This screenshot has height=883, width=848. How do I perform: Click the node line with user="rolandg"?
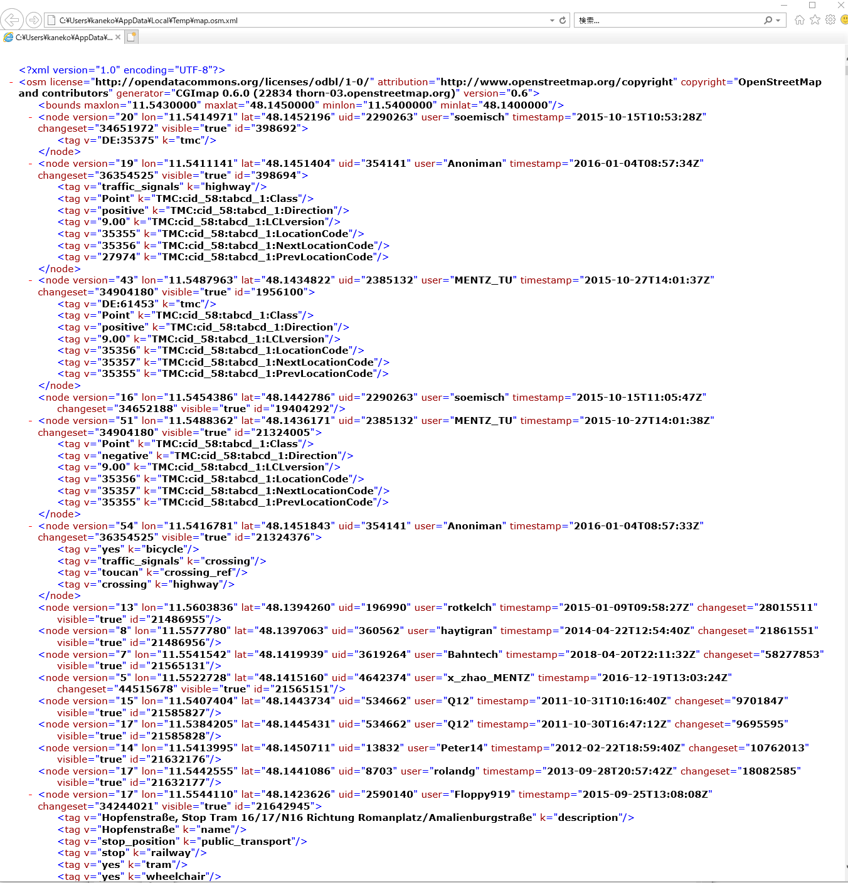click(x=420, y=777)
